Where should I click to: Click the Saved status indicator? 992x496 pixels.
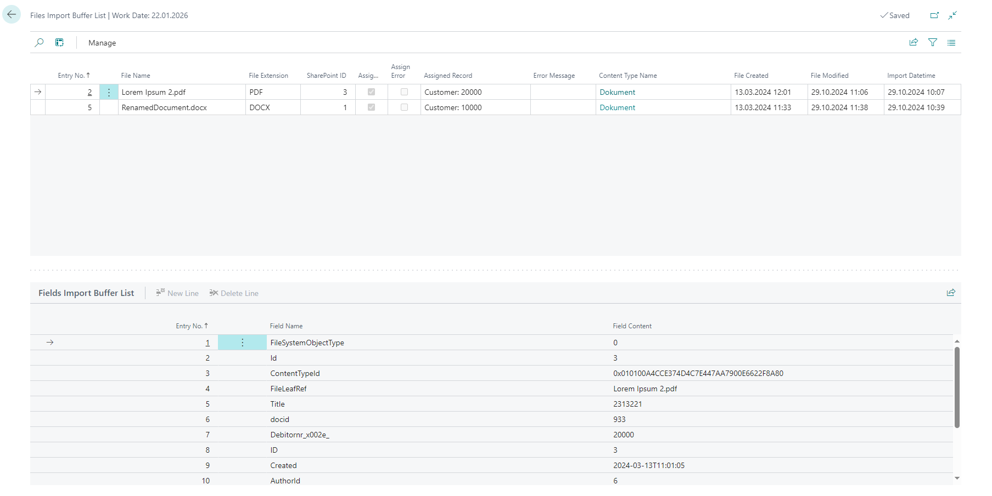895,15
